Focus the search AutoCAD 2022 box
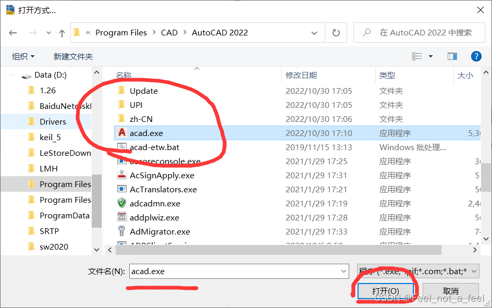This screenshot has width=492, height=308. (x=419, y=33)
